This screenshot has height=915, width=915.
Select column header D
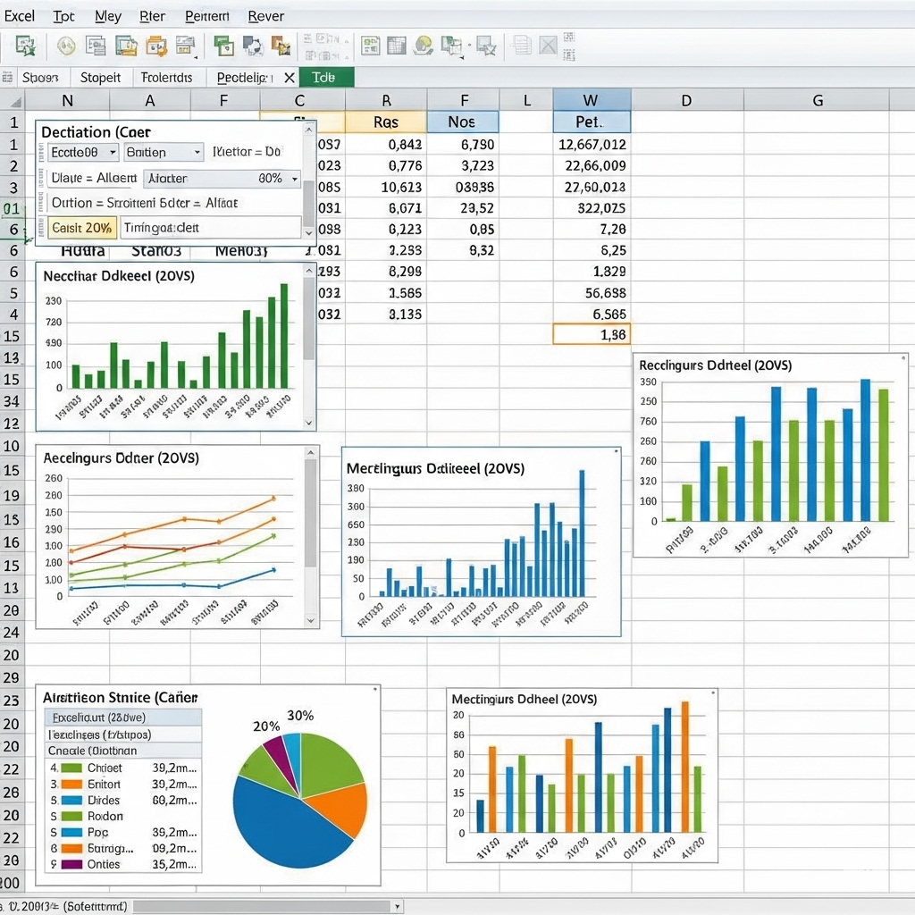(x=687, y=100)
